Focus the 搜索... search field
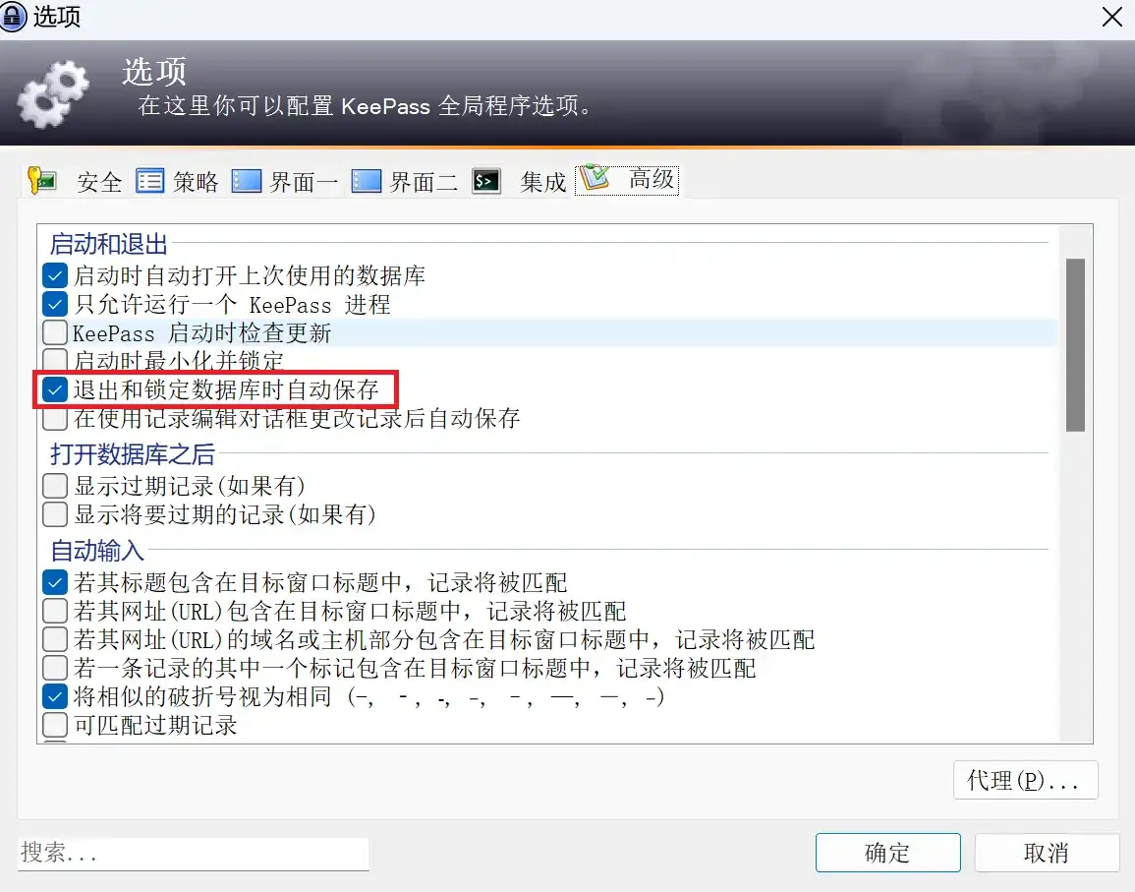1135x892 pixels. tap(194, 853)
